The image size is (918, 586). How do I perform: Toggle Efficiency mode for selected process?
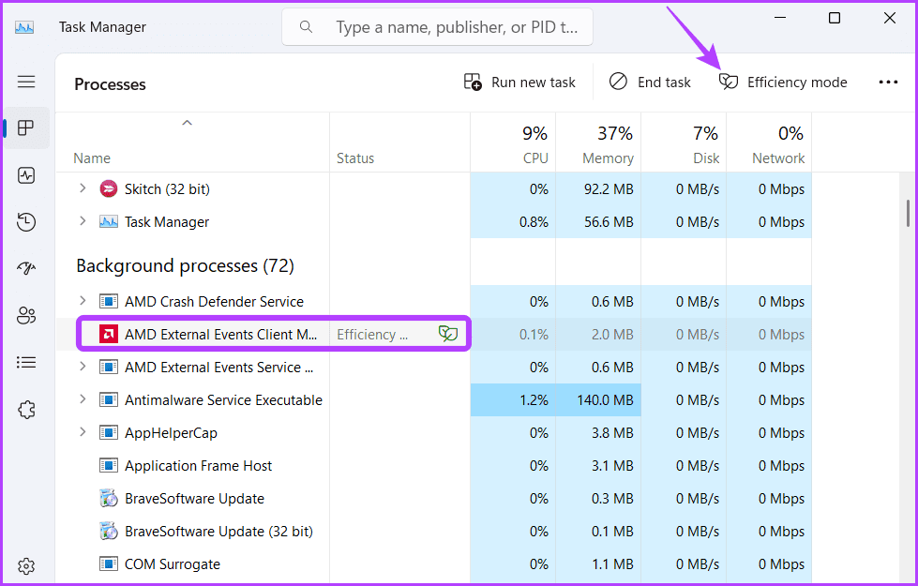[x=783, y=82]
